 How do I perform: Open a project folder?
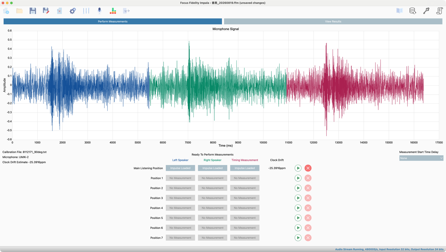(x=20, y=11)
